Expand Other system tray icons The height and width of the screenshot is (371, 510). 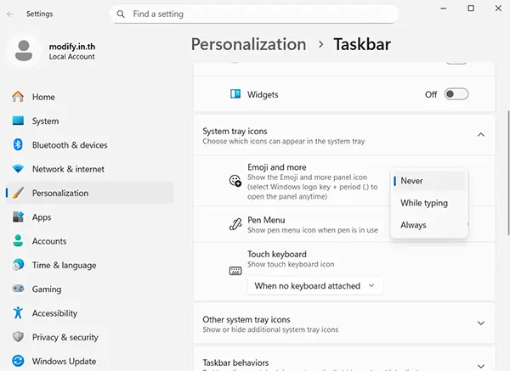(481, 323)
